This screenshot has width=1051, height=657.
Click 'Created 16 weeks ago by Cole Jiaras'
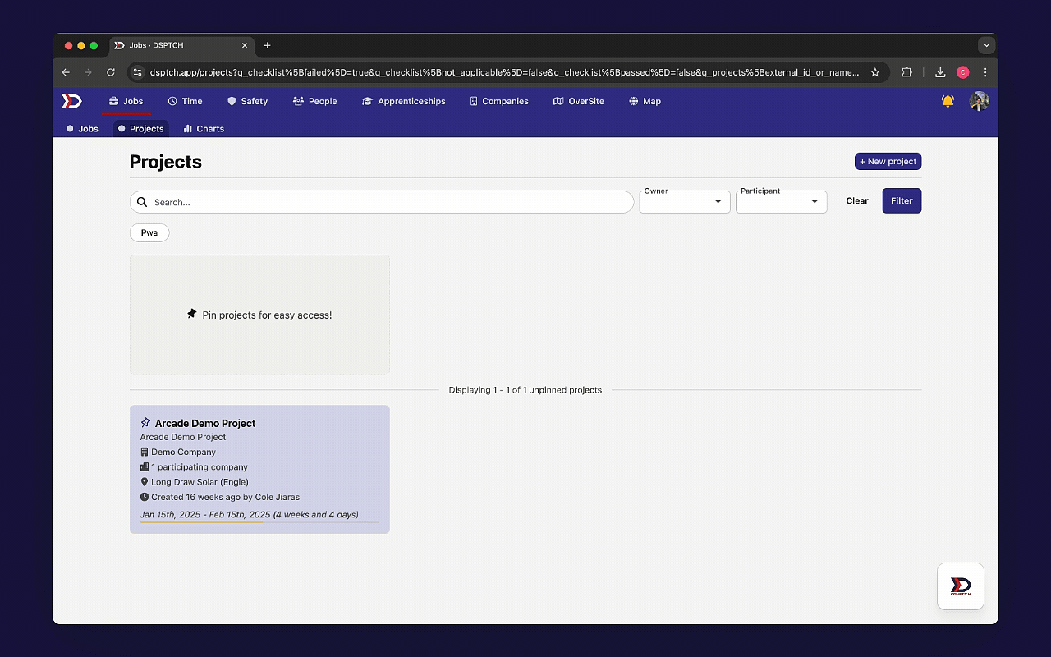click(225, 497)
